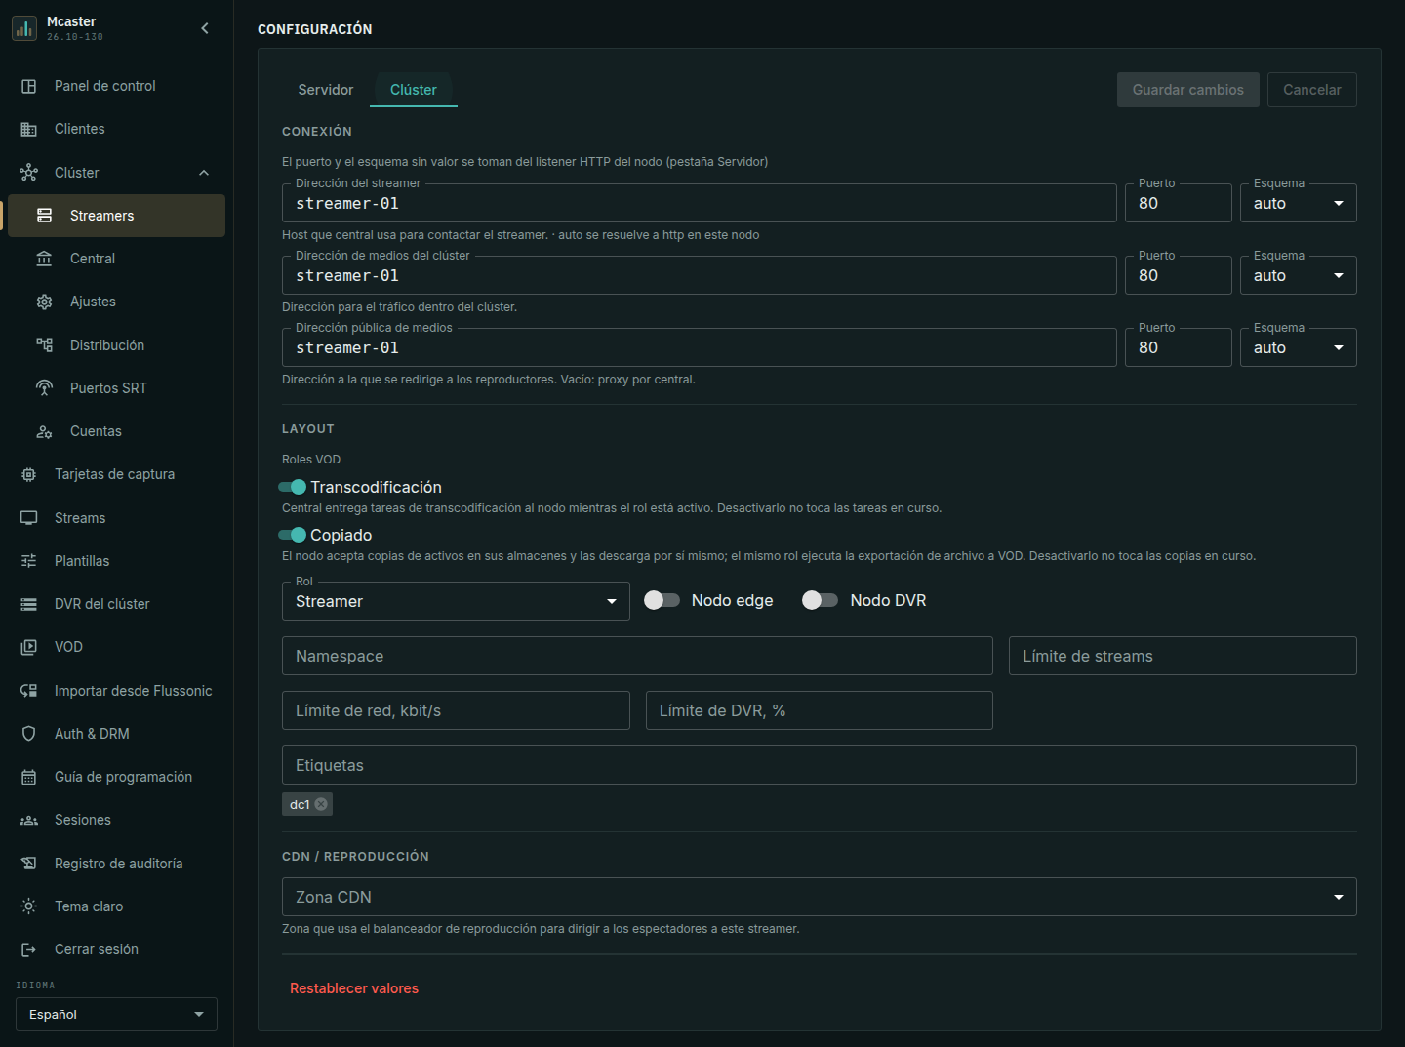Select the Clúster tab
Viewport: 1405px width, 1047px height.
coord(414,90)
